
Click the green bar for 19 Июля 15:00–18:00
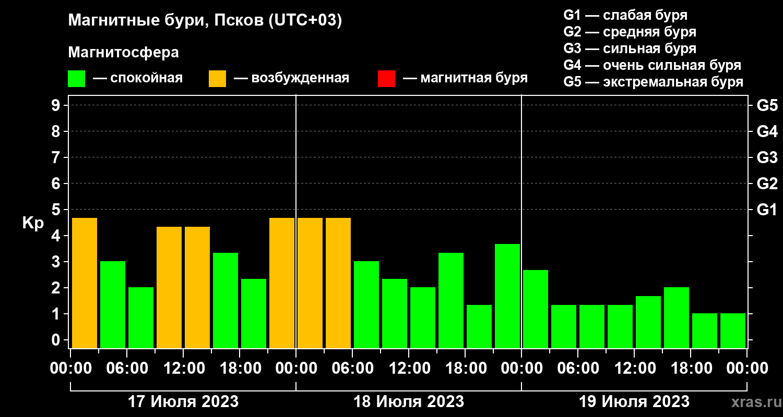pos(677,318)
